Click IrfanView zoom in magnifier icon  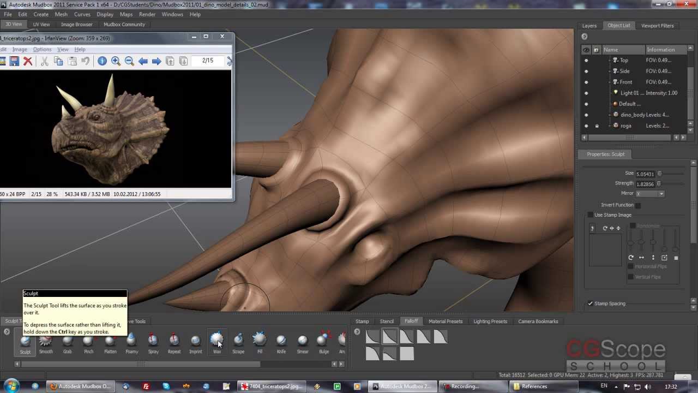click(x=116, y=61)
